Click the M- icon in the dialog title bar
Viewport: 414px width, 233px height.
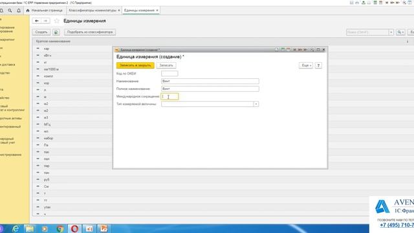tap(305, 50)
